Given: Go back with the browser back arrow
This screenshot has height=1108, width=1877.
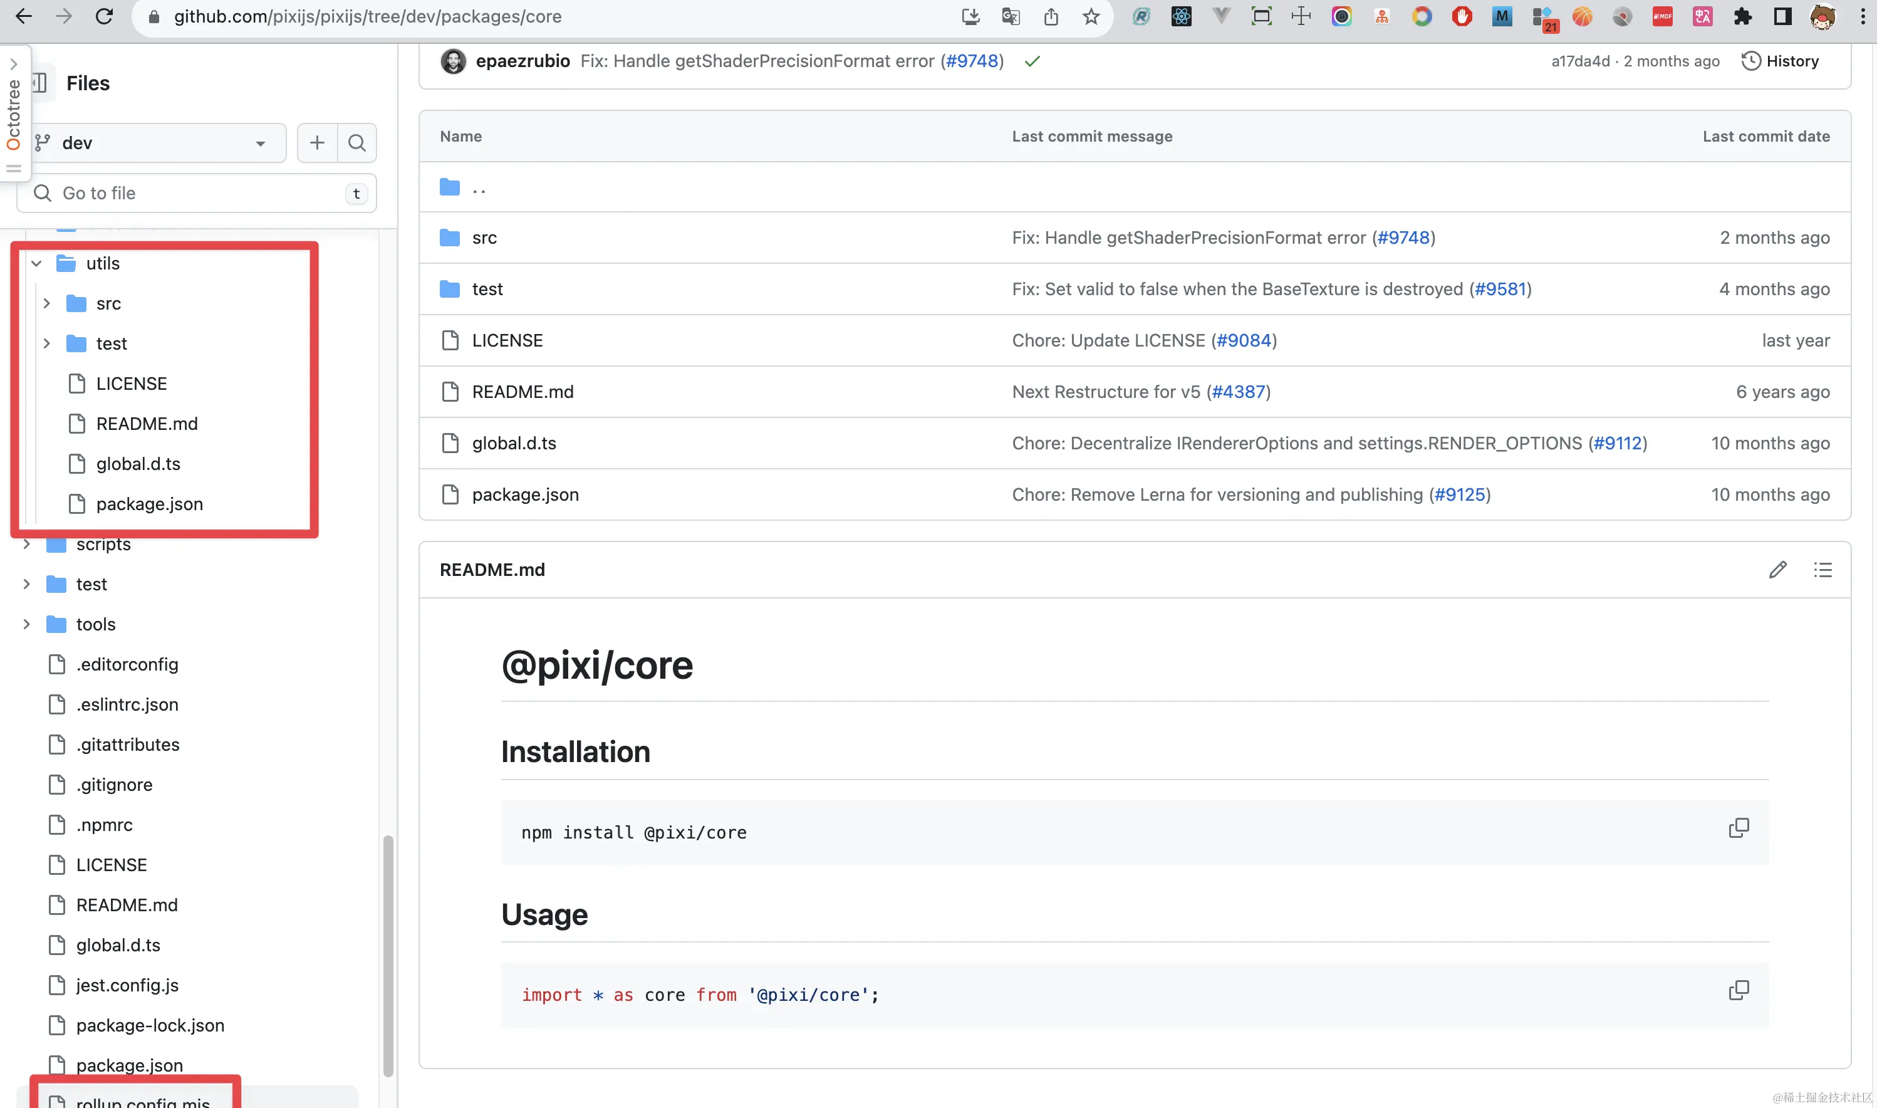Looking at the screenshot, I should (24, 16).
